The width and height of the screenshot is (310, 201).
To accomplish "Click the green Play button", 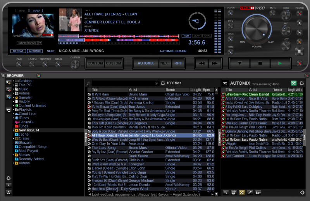I will 280,63.
